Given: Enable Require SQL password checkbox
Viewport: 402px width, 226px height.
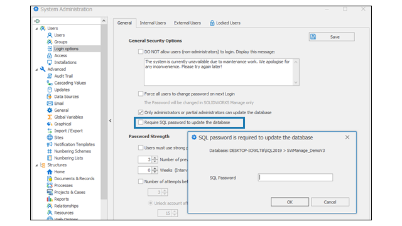Looking at the screenshot, I should click(141, 122).
